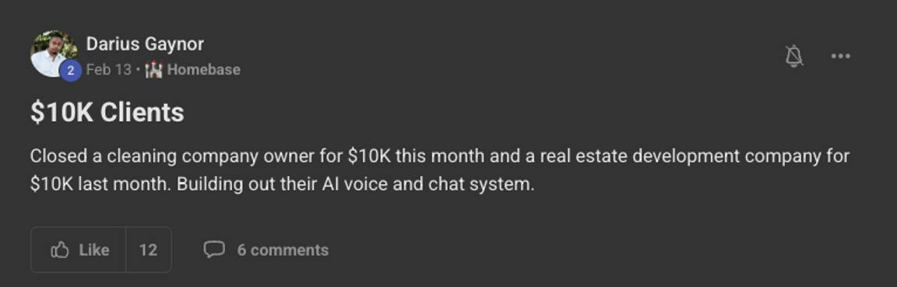The width and height of the screenshot is (897, 287).
Task: View who liked via the 12 count
Action: 148,250
